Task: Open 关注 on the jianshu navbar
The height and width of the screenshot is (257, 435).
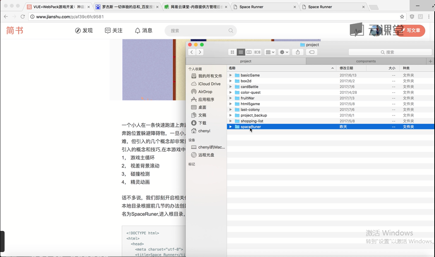Action: pyautogui.click(x=114, y=31)
